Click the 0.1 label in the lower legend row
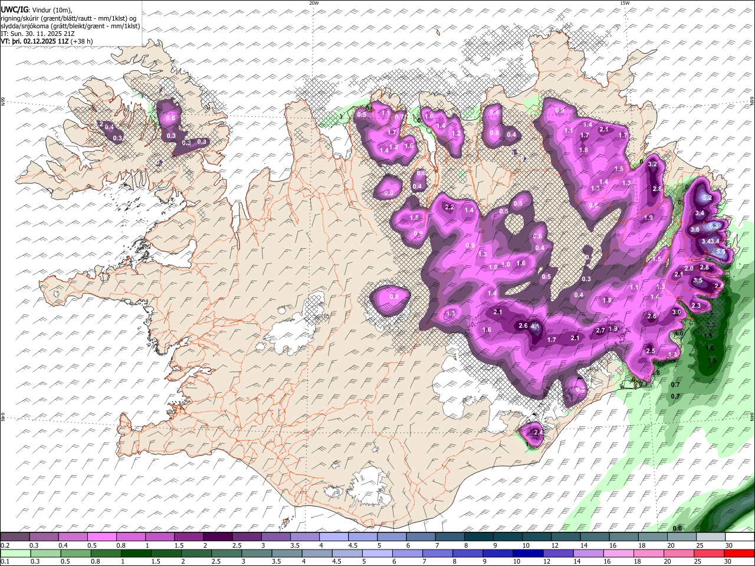Screen dimensions: 755x566 [5, 561]
